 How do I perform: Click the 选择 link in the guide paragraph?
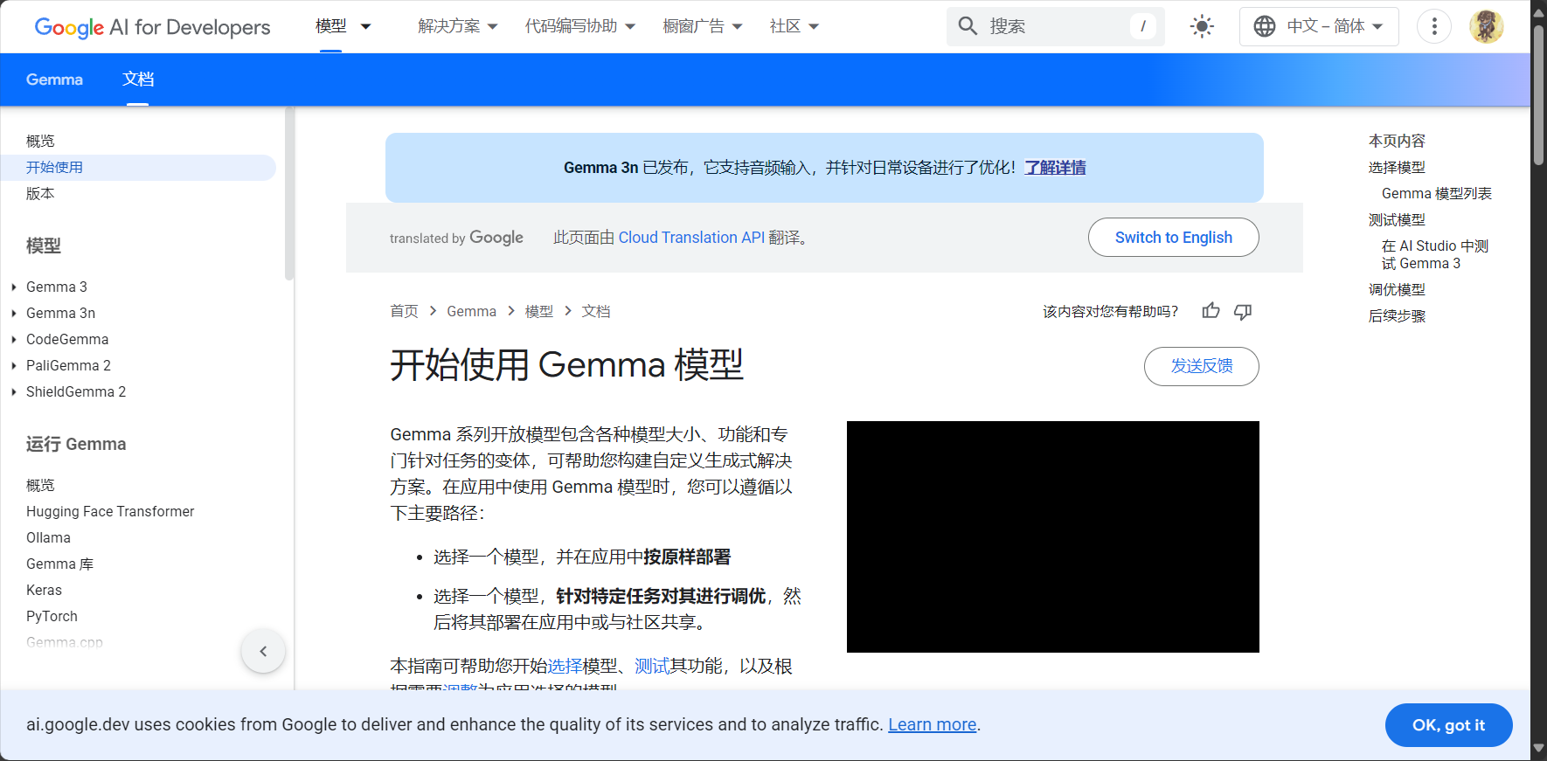point(565,666)
